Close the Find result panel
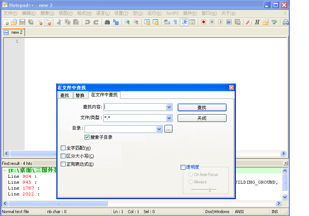 (285, 163)
